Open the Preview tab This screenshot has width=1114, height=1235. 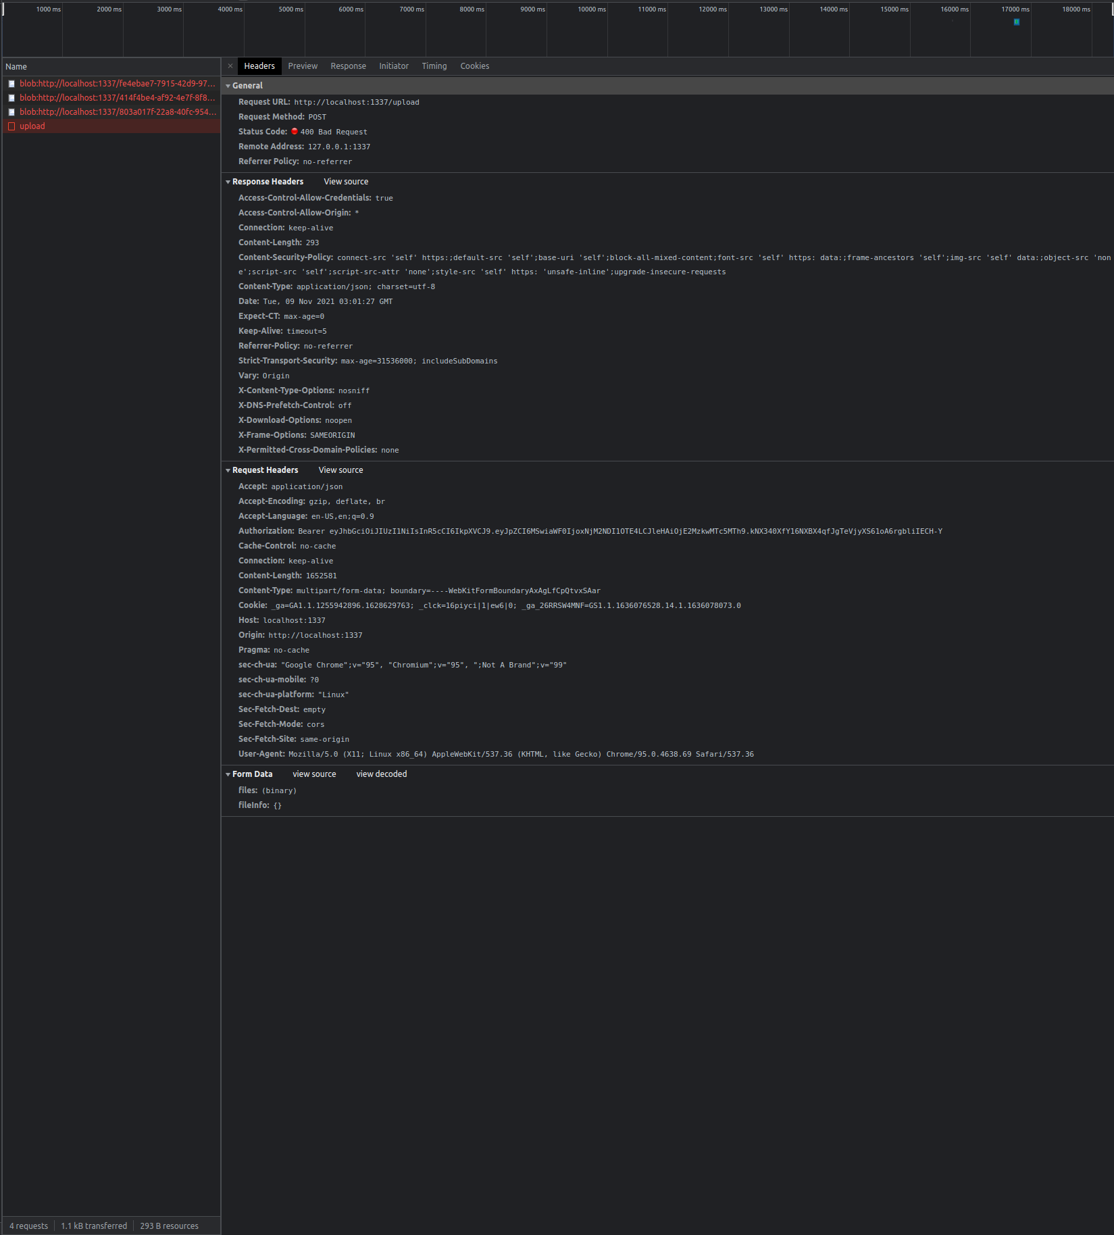[303, 66]
